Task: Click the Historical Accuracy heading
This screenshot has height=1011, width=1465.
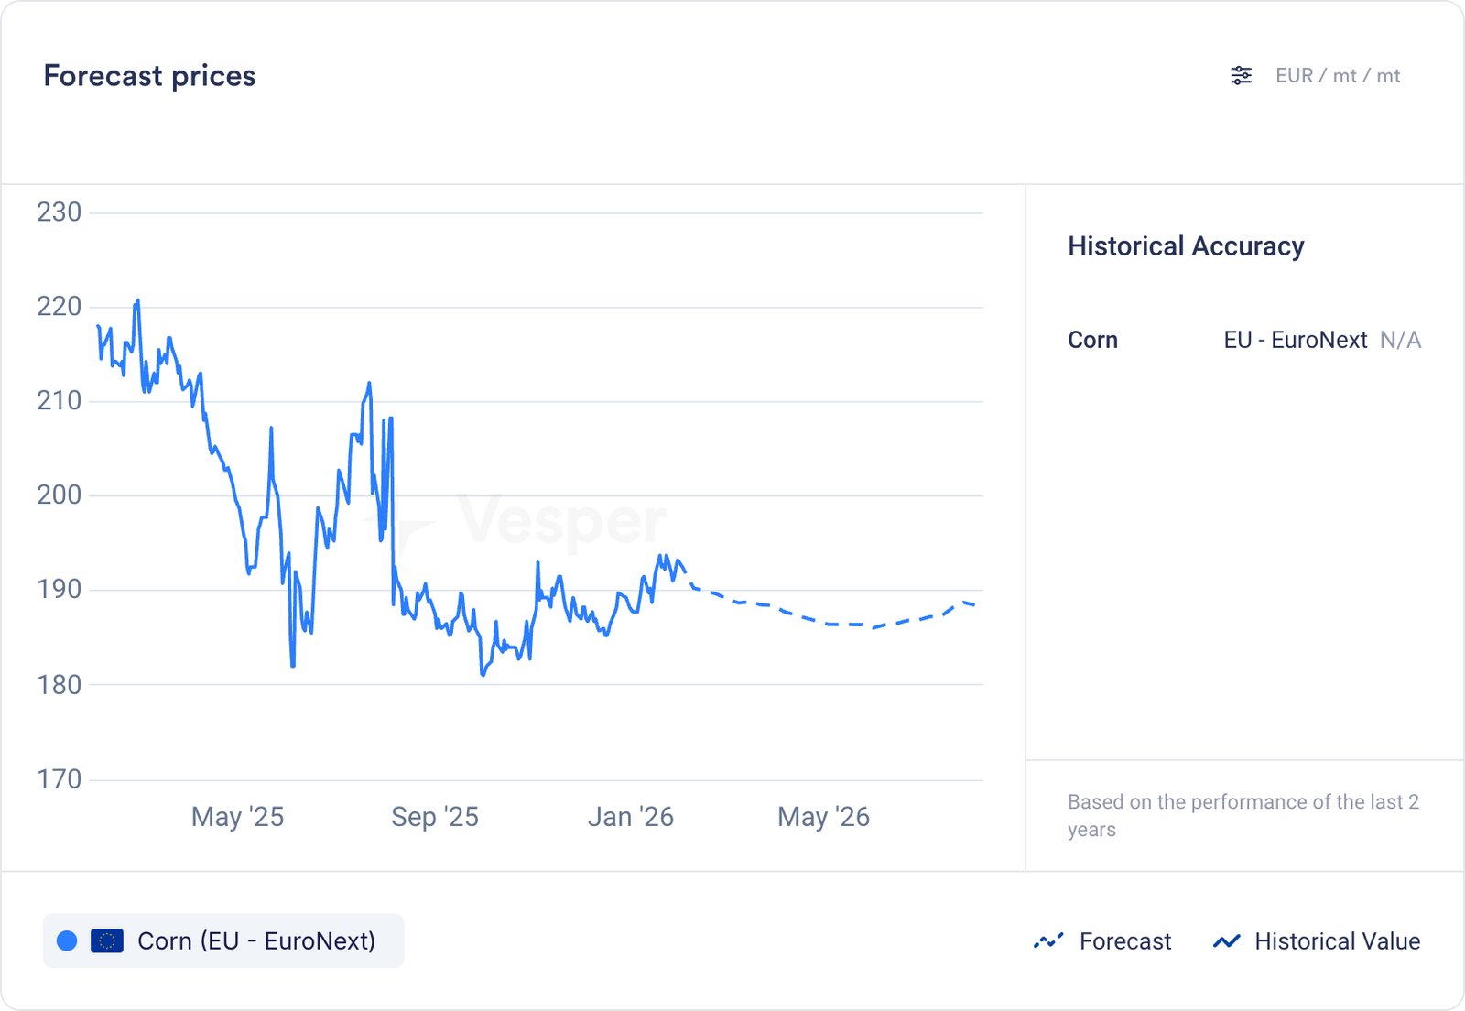Action: coord(1185,246)
